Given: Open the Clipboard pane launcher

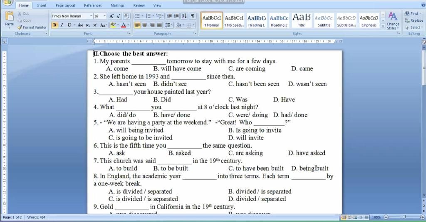Looking at the screenshot, I should click(x=46, y=33).
